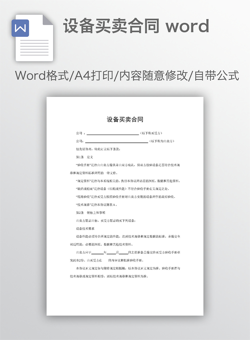Viewport: 250px width, 340px height.
Task: Click the 经友好协商 opening sentence
Action: point(98,149)
